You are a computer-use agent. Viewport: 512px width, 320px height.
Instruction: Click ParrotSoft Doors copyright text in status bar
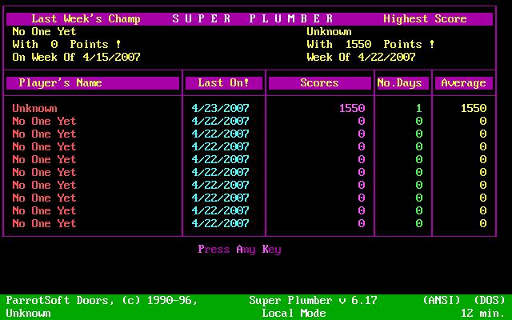[102, 301]
